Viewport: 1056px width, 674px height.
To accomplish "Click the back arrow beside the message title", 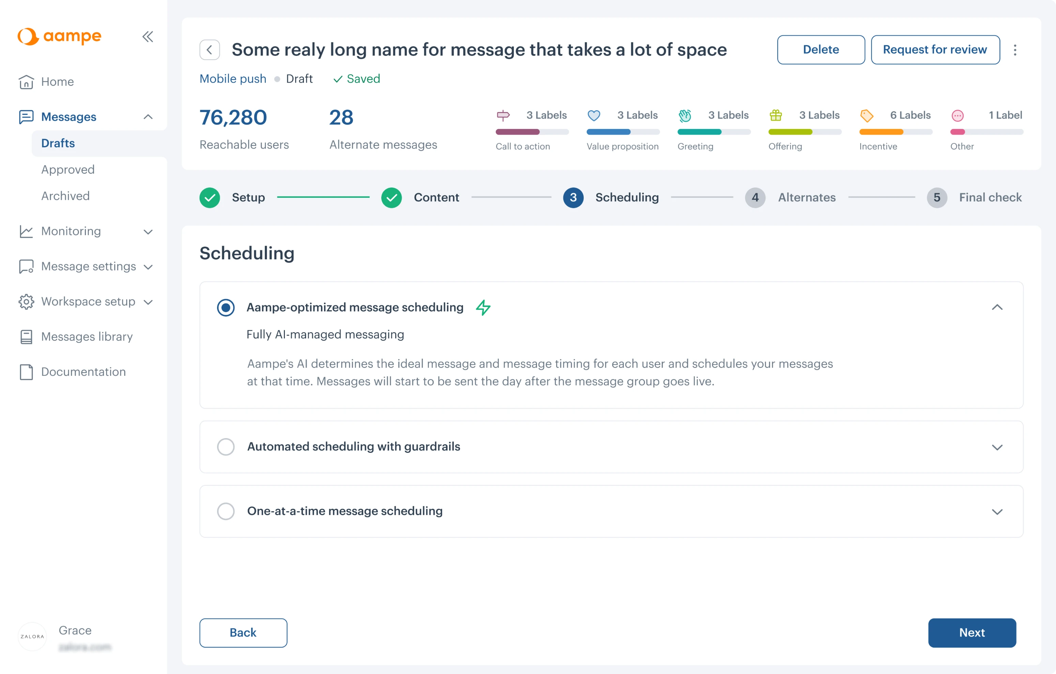I will point(209,49).
